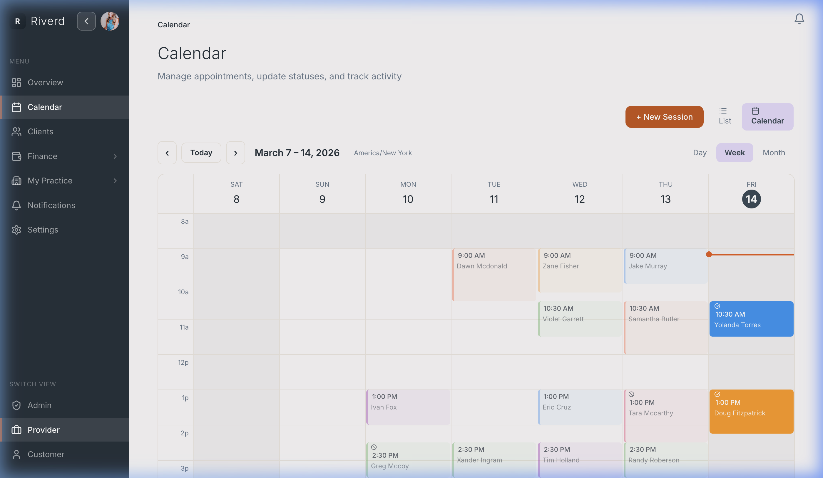Create a new session with the orange button
The width and height of the screenshot is (823, 478).
coord(664,117)
